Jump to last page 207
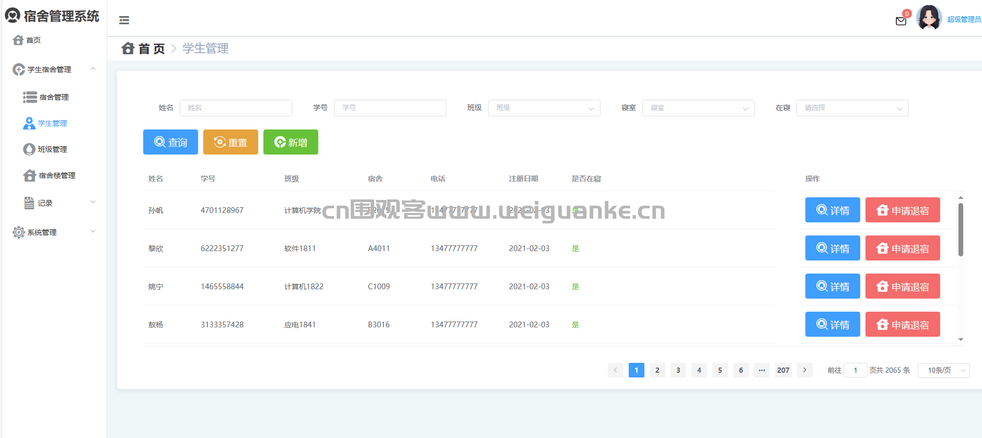 [x=783, y=370]
